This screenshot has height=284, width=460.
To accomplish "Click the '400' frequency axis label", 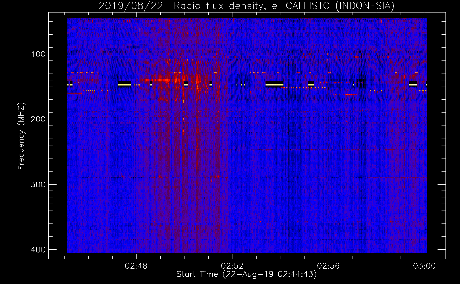I will [38, 249].
